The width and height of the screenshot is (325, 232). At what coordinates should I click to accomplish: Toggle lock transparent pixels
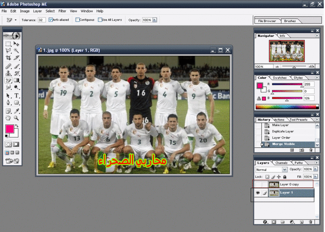click(x=267, y=177)
